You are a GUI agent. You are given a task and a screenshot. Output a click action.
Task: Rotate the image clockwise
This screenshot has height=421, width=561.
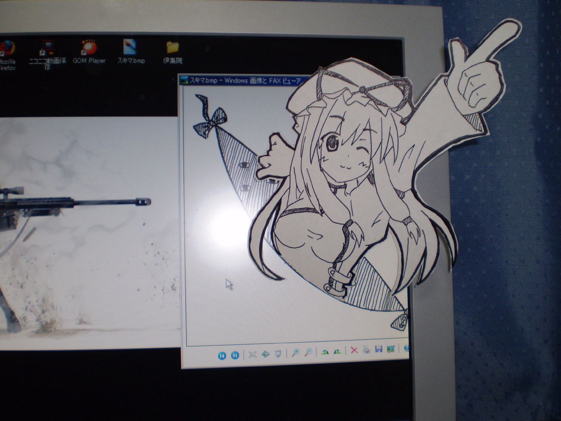(325, 351)
